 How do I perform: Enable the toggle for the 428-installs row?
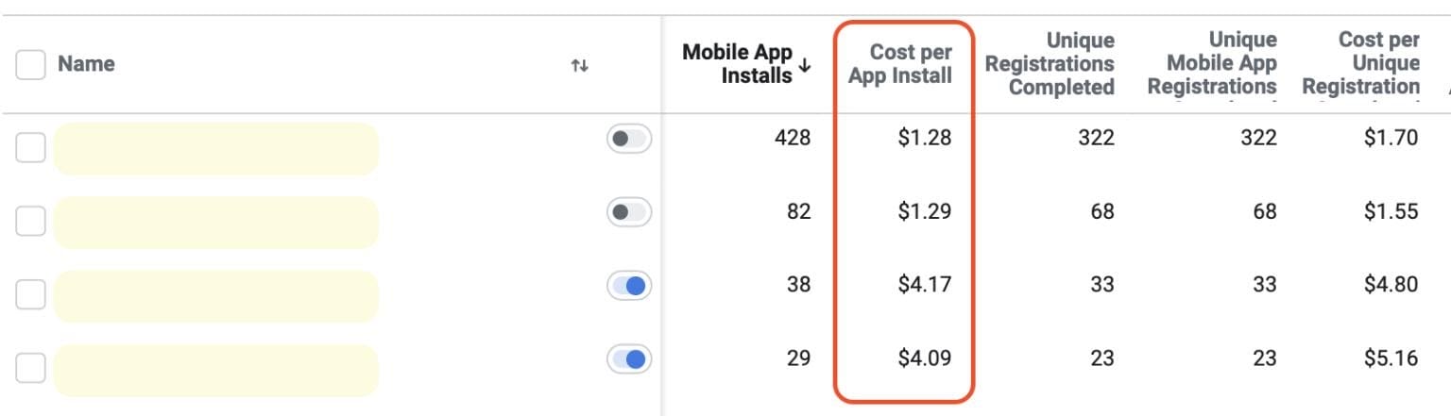[629, 140]
